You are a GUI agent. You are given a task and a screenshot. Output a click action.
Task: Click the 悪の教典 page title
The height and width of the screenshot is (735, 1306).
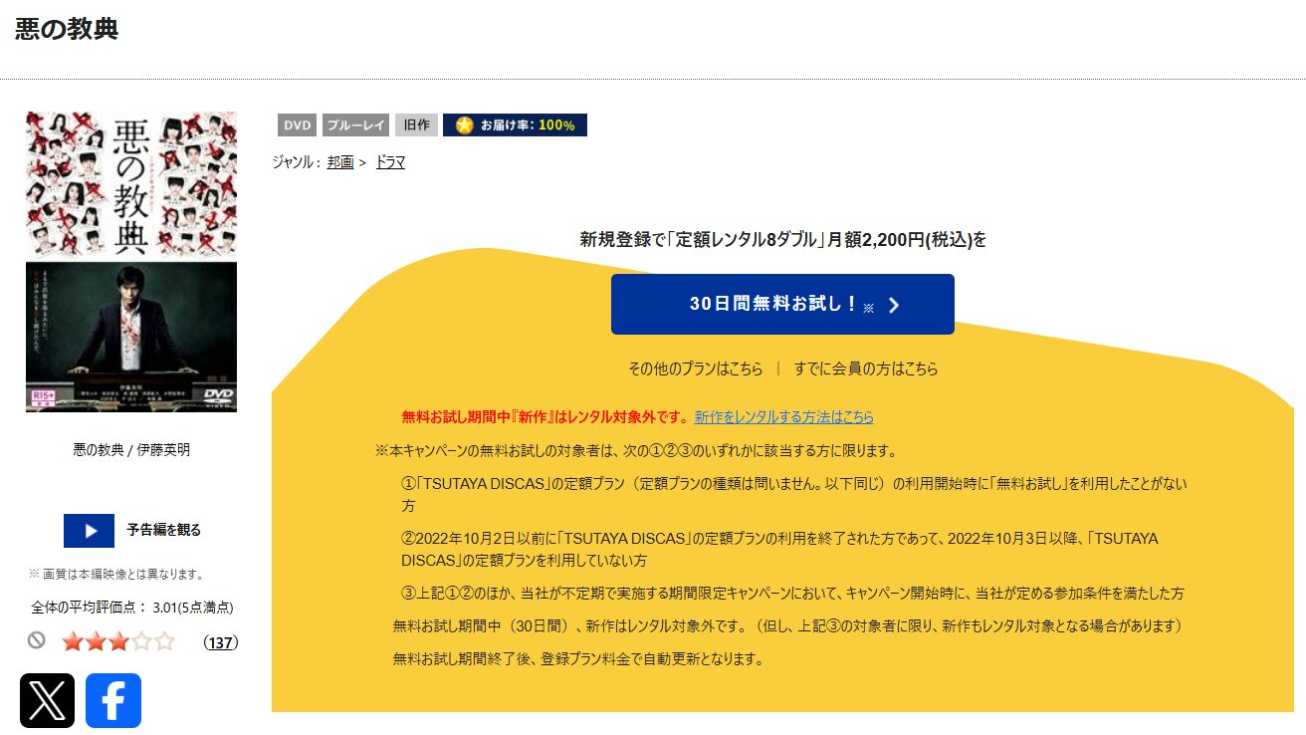pos(67,29)
